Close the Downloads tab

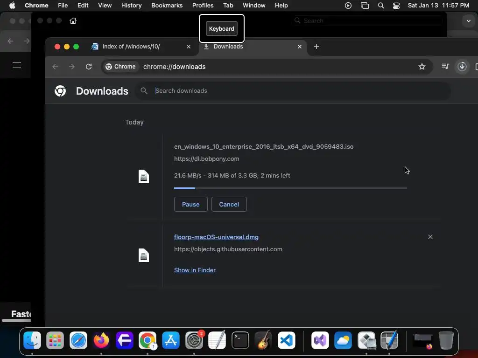tap(300, 47)
